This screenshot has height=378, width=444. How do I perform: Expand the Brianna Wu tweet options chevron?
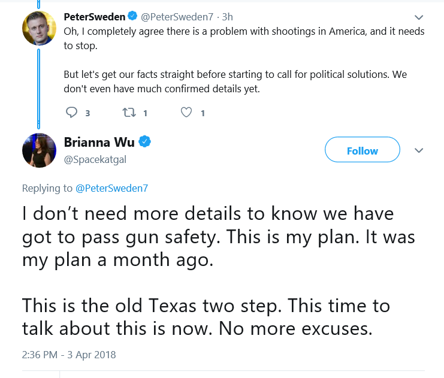click(x=419, y=150)
